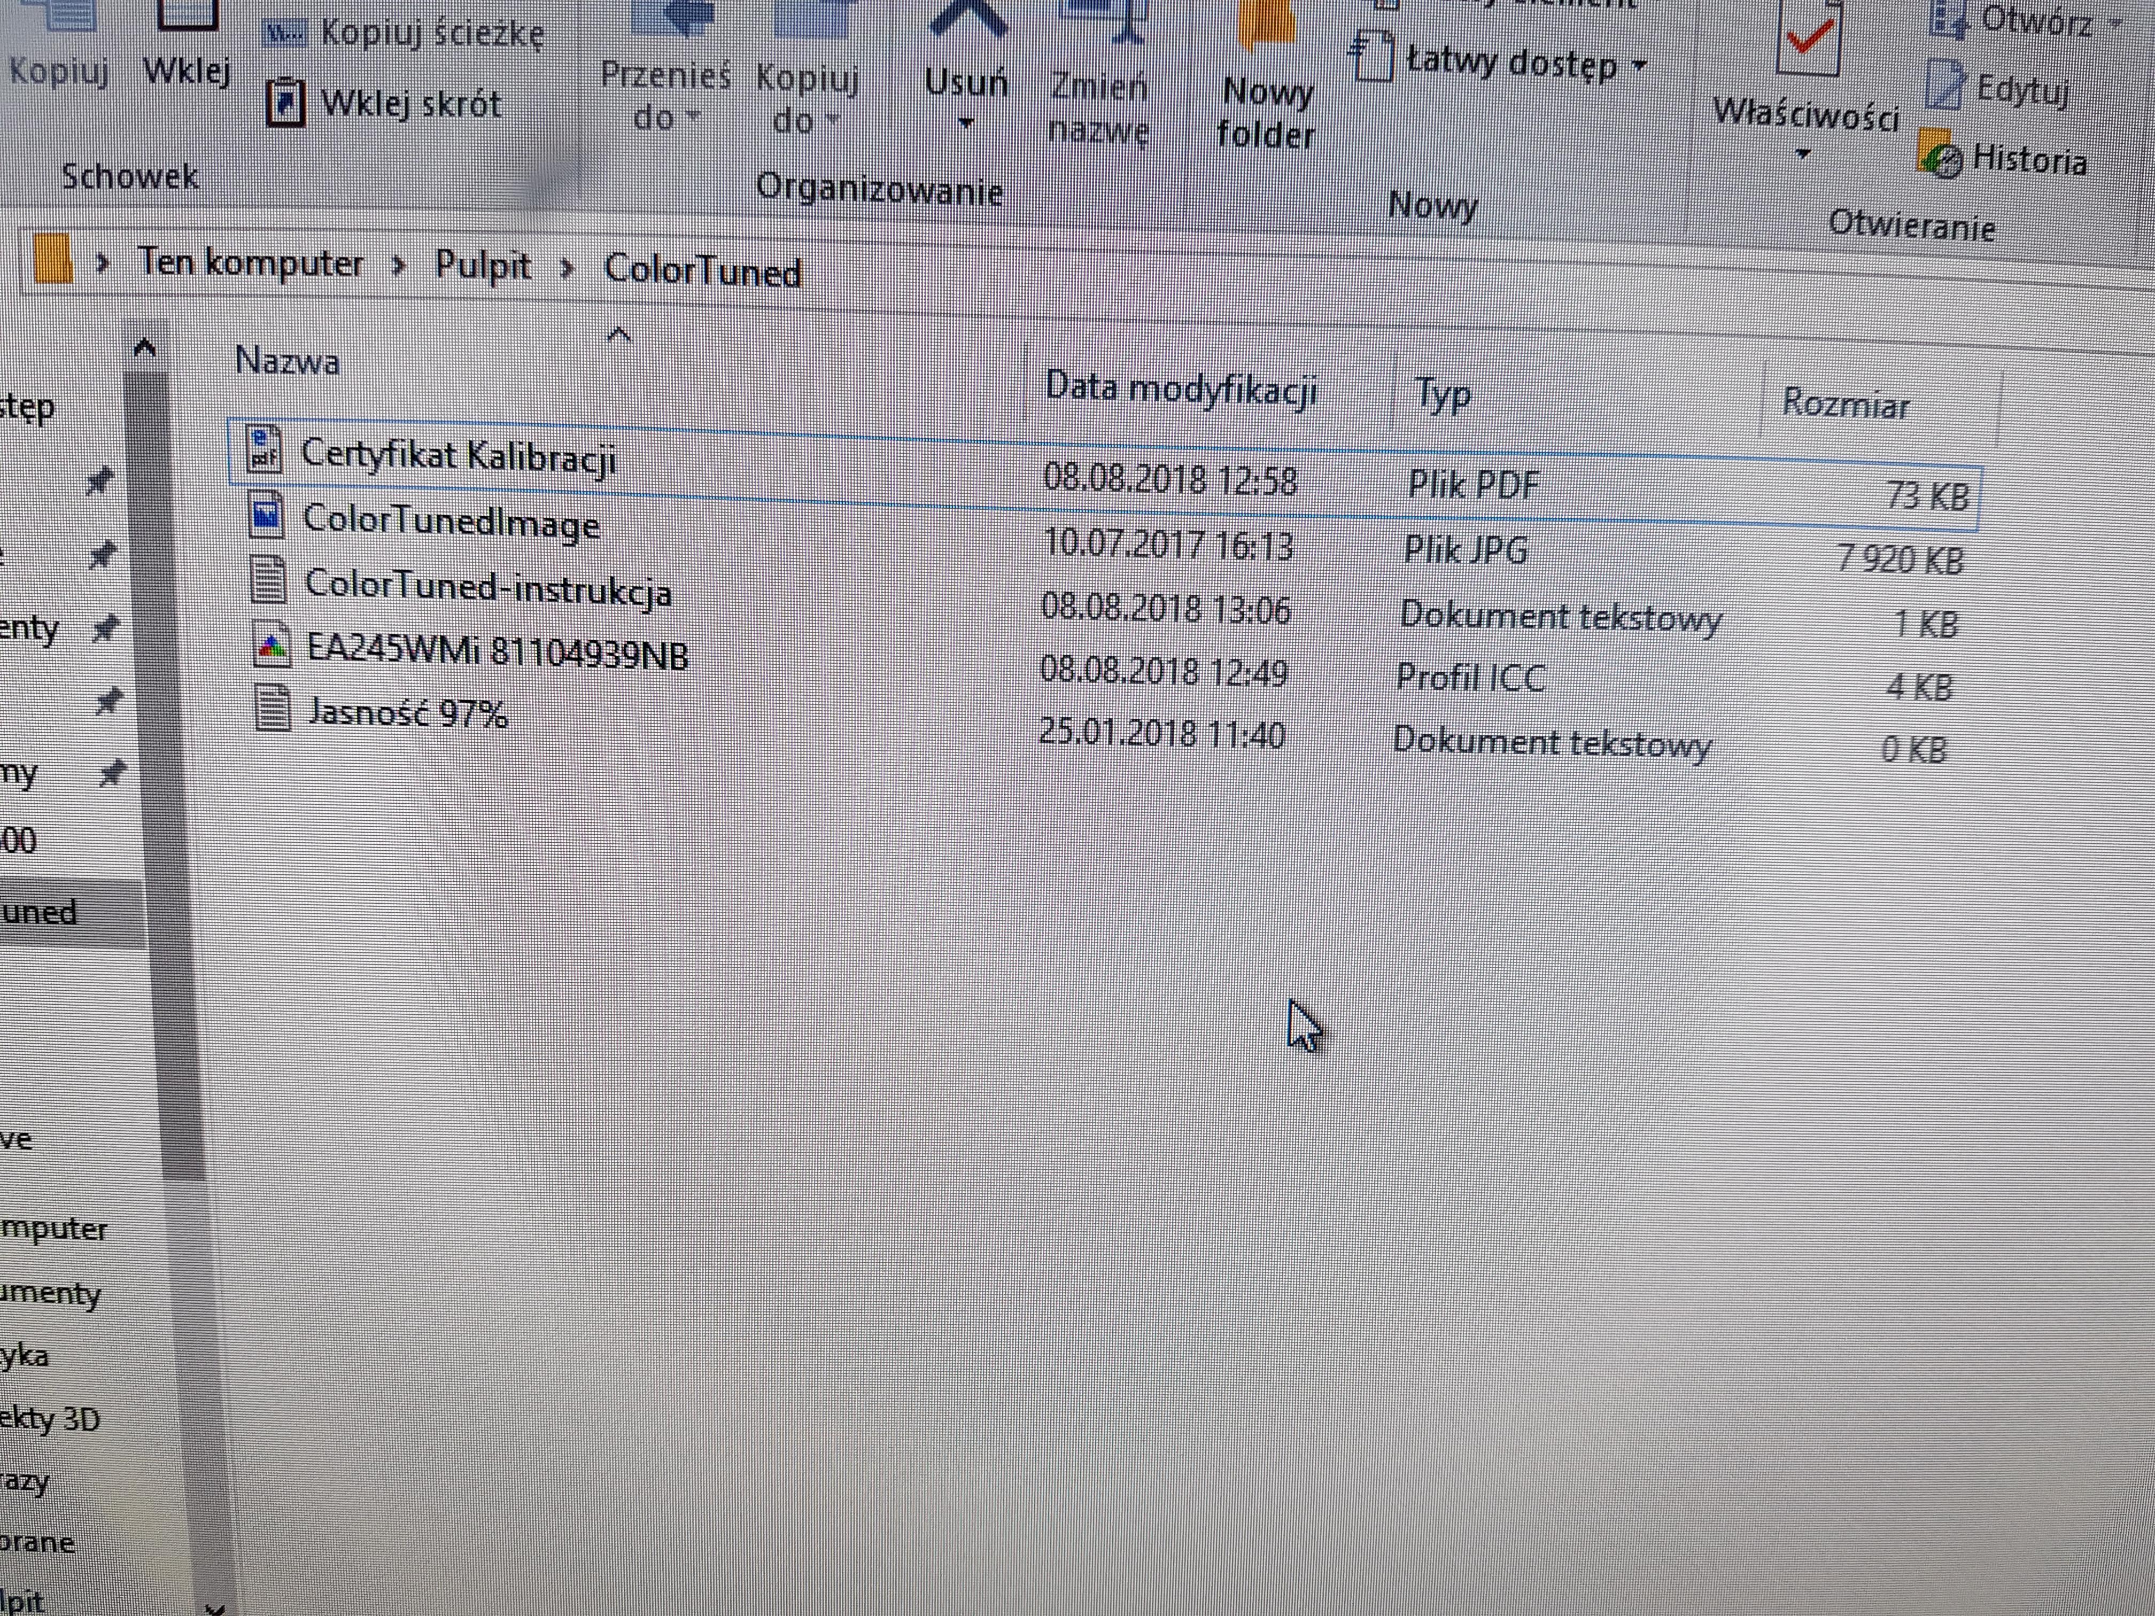The height and width of the screenshot is (1616, 2155).
Task: Select the ColorTunedImage JPG icon
Action: pyautogui.click(x=266, y=514)
